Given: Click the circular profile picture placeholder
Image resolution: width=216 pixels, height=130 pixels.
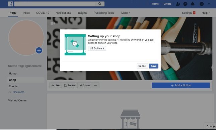Looking at the screenshot, I should (26, 38).
